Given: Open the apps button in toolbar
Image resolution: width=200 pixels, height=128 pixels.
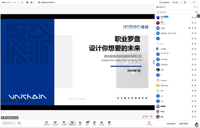Looking at the screenshot, I should click(x=109, y=123).
